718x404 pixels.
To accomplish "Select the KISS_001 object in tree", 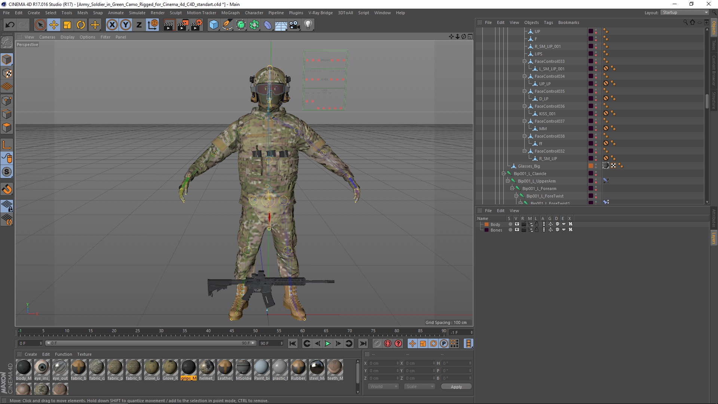I will (x=547, y=114).
